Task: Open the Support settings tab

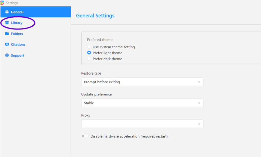Action: coord(18,55)
